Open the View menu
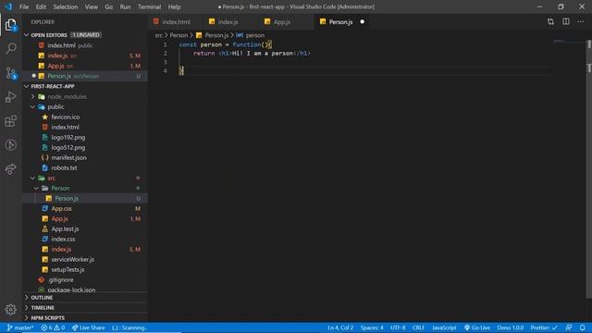This screenshot has width=592, height=333. pos(91,6)
